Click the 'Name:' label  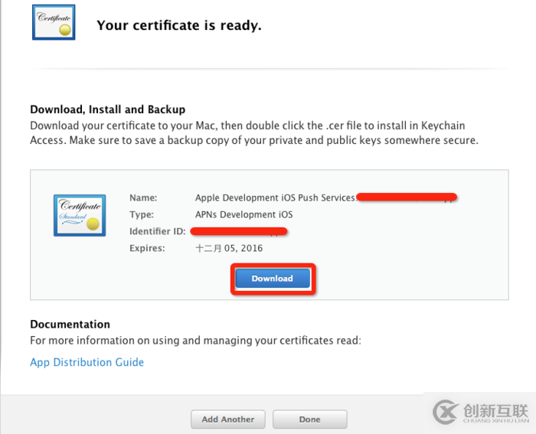[x=143, y=197]
